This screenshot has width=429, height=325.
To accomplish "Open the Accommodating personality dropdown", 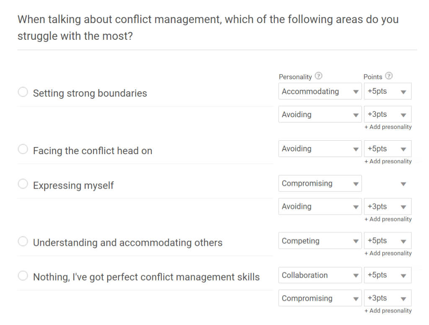I will 320,91.
